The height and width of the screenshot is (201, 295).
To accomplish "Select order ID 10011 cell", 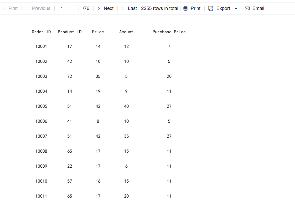I will 41,196.
